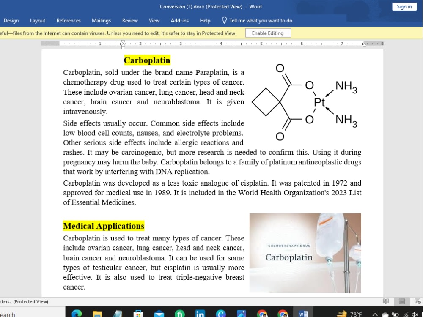This screenshot has height=317, width=423.
Task: Open the Add-ins tab
Action: pos(180,20)
